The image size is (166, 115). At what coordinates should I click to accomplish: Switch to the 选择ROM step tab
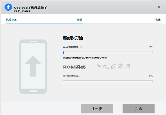click(x=12, y=20)
